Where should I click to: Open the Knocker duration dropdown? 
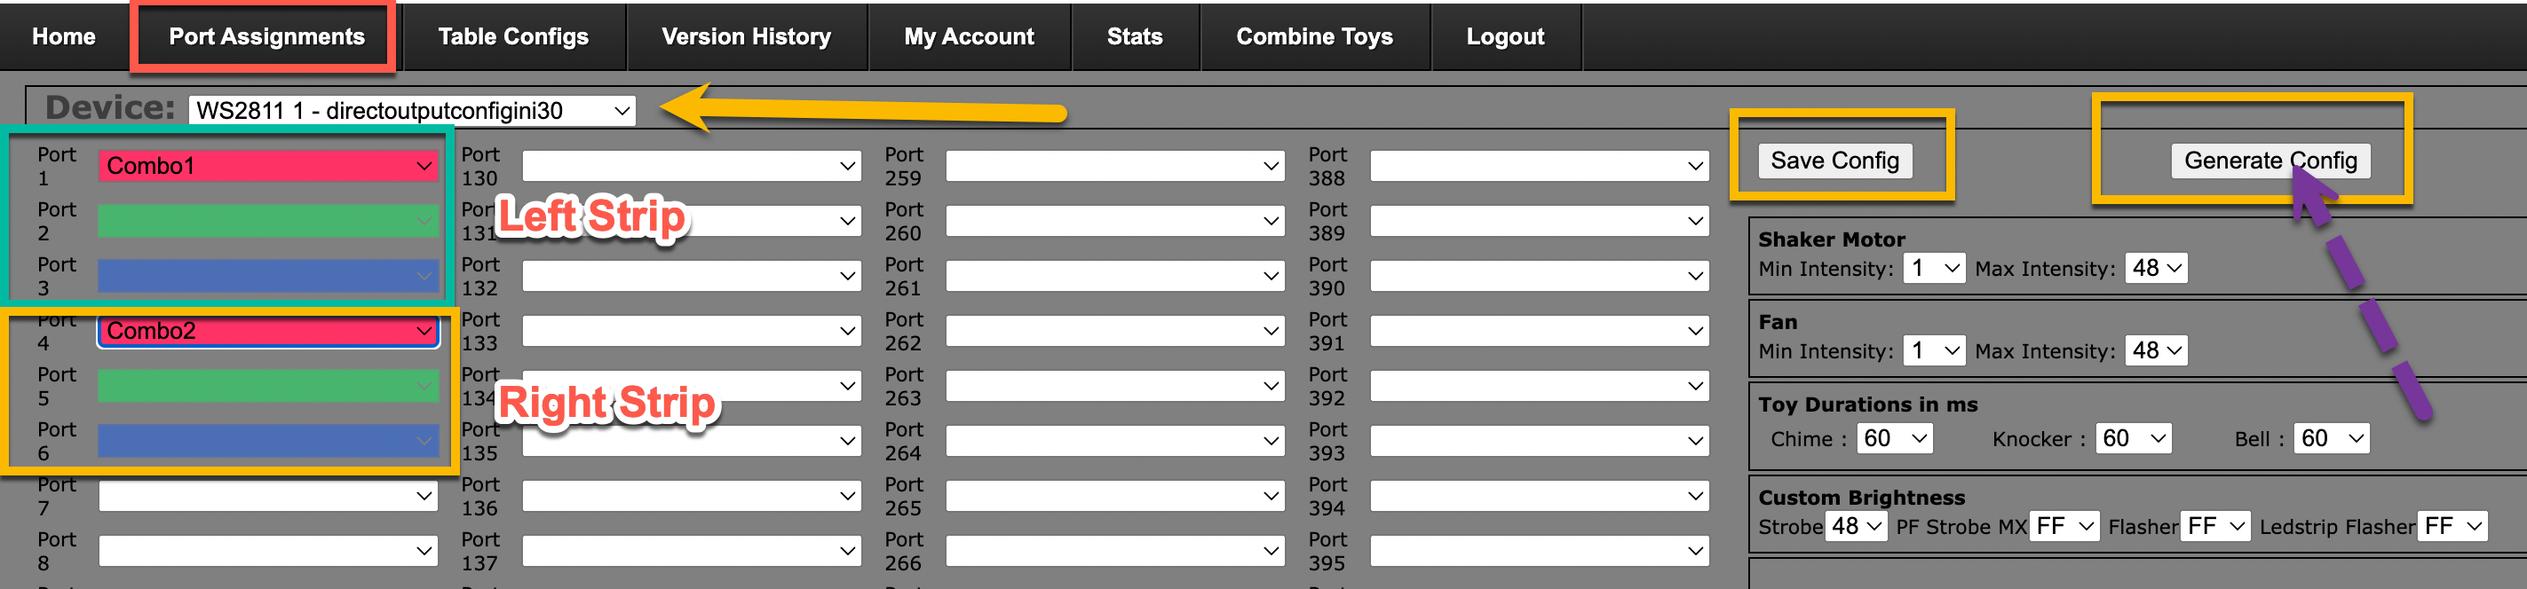tap(2134, 439)
